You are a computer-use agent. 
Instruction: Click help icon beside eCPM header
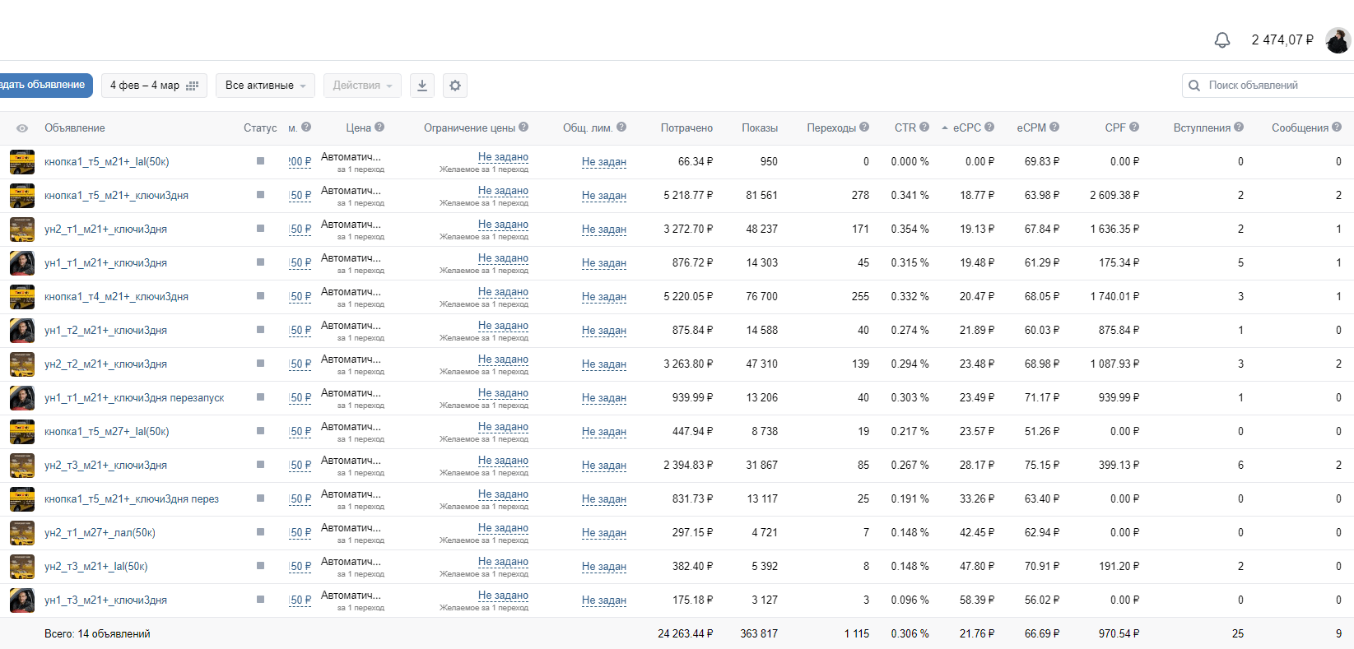1054,127
